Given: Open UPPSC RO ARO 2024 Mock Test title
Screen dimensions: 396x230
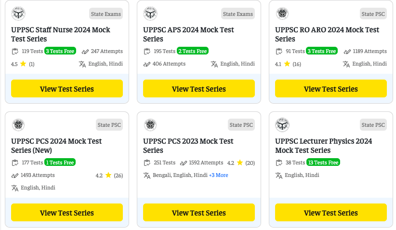Looking at the screenshot, I should 327,34.
